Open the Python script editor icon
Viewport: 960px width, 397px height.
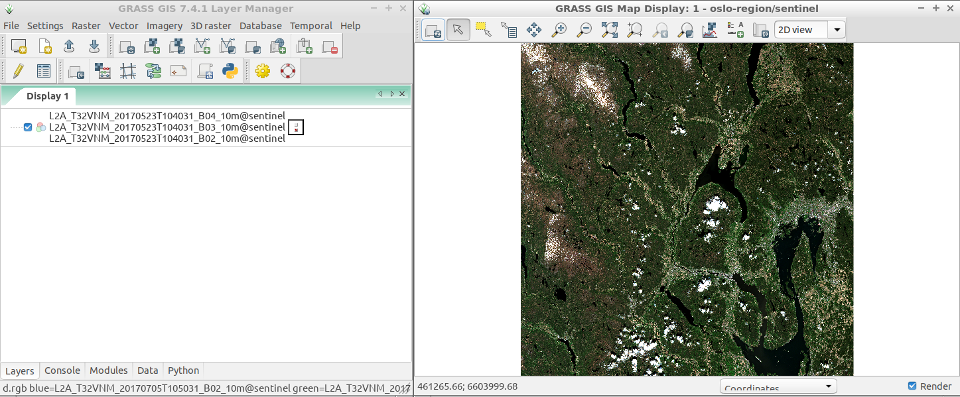tap(230, 71)
